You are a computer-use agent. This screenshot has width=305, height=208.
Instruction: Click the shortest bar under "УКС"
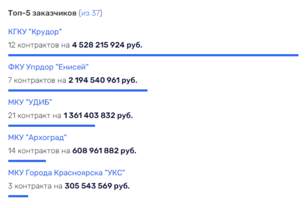click(18, 196)
